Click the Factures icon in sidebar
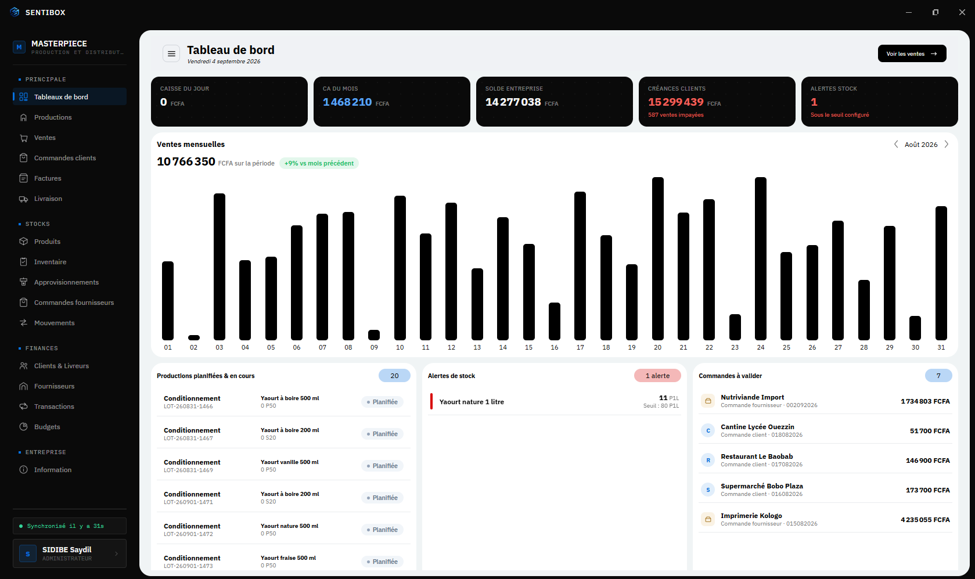Screen dimensions: 975x579 (24, 178)
